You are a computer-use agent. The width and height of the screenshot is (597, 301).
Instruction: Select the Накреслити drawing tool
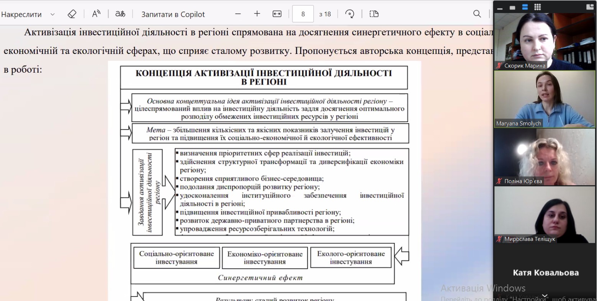coord(21,15)
